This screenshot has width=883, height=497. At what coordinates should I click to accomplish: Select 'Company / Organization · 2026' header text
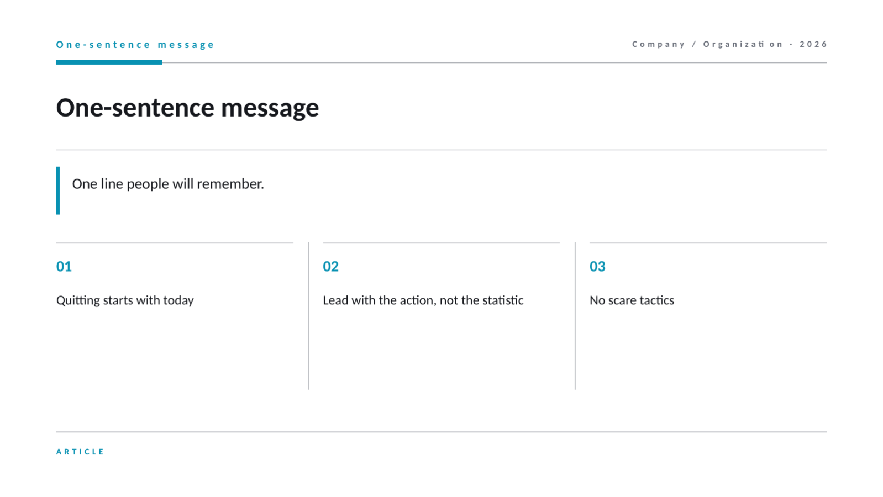(729, 44)
